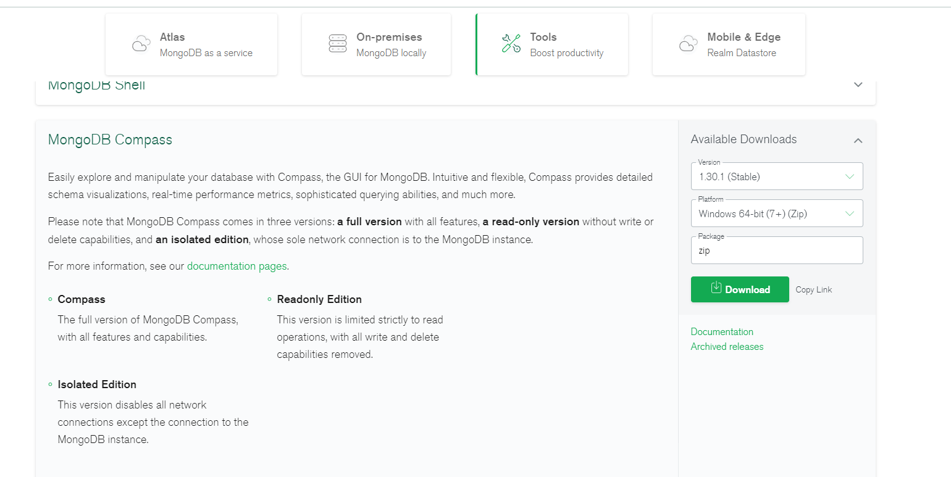Viewport: 951px width, 477px height.
Task: Click the On-premises server stack icon
Action: click(x=338, y=44)
